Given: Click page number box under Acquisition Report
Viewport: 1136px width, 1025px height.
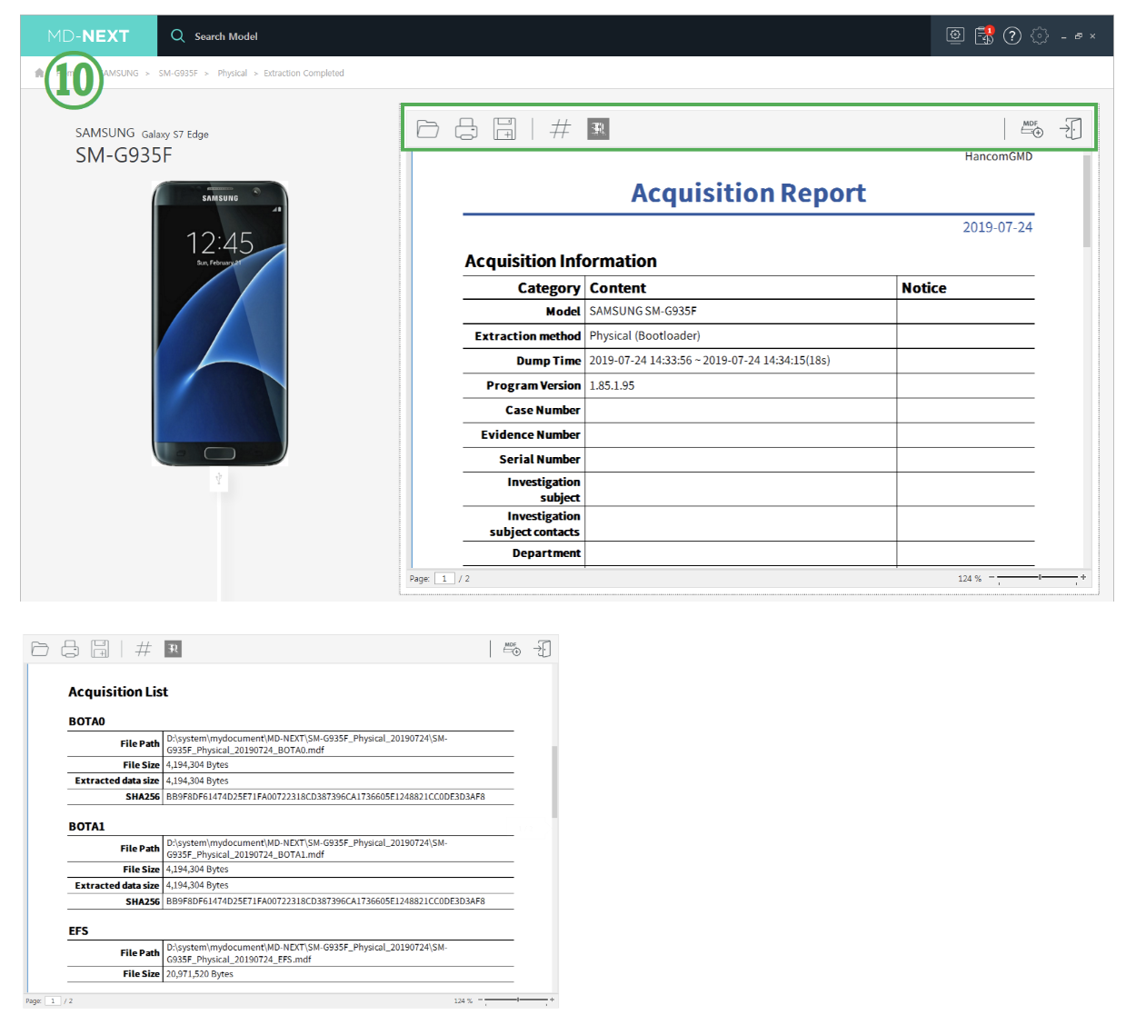Looking at the screenshot, I should point(444,579).
